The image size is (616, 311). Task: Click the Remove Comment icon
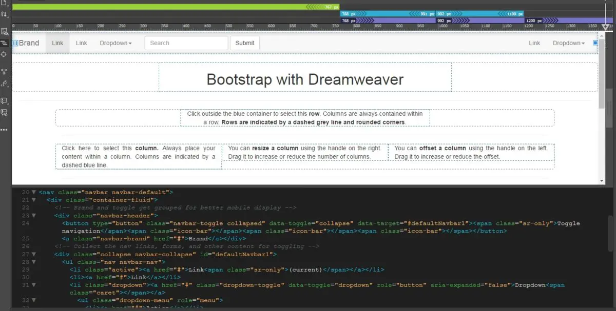[4, 112]
